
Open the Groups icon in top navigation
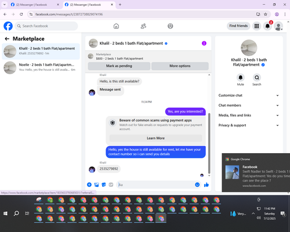point(171,26)
